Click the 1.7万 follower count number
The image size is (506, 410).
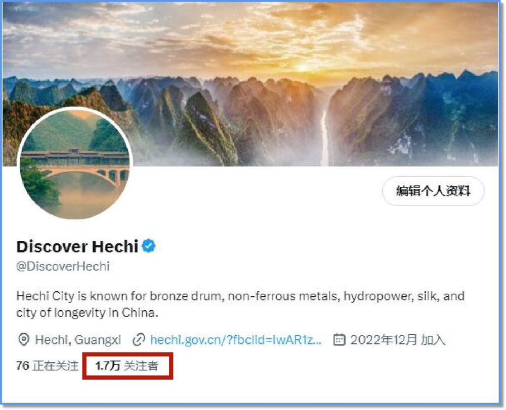(x=108, y=366)
